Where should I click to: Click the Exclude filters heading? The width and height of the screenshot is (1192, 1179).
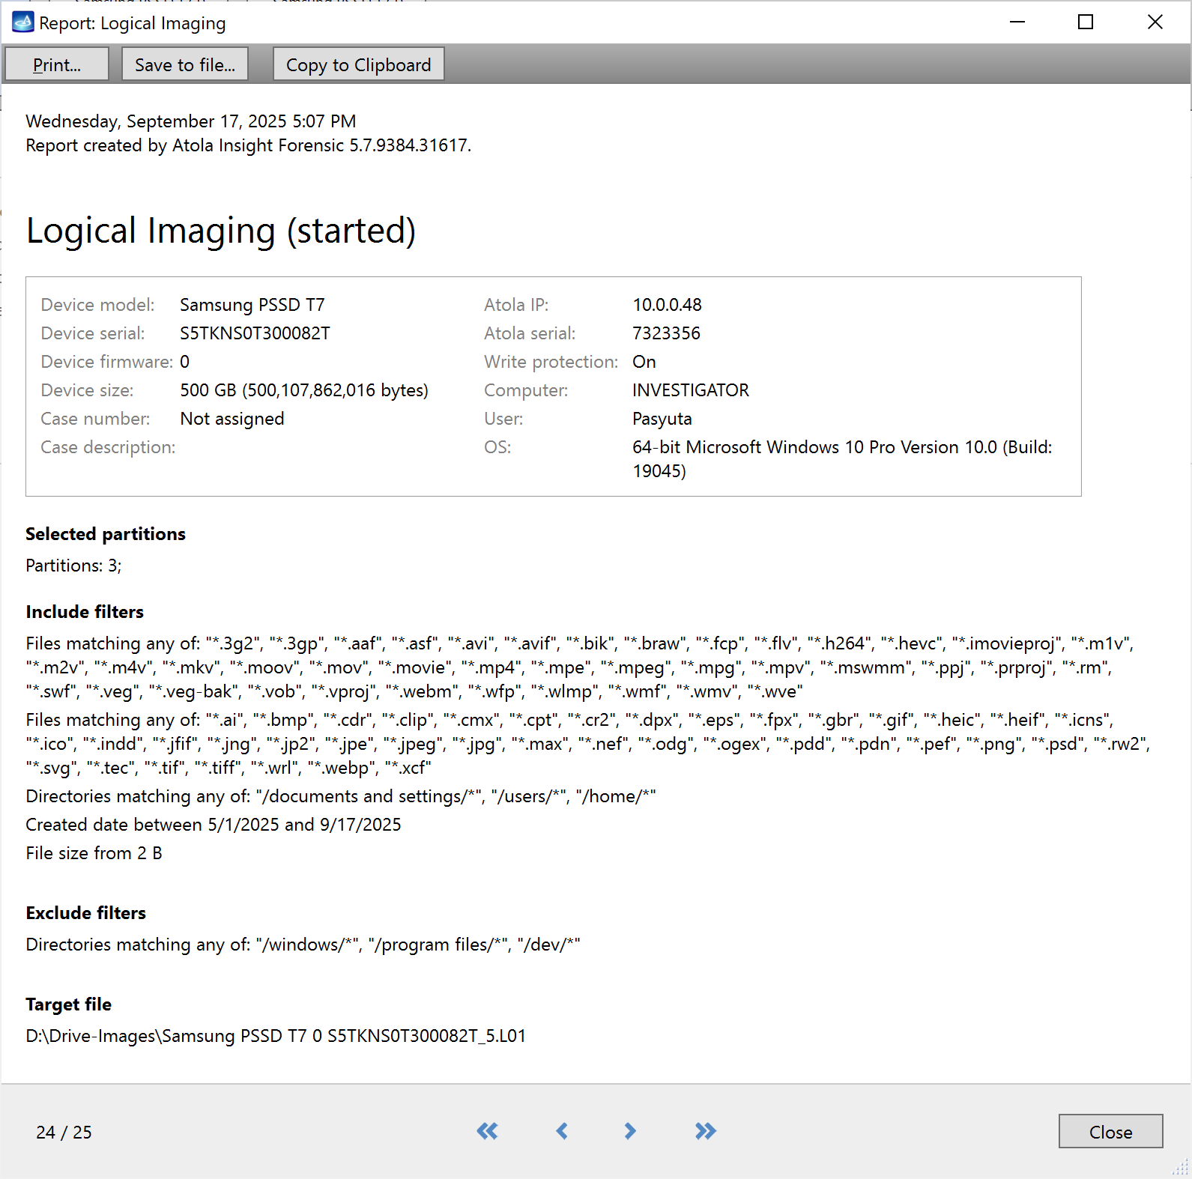tap(86, 913)
